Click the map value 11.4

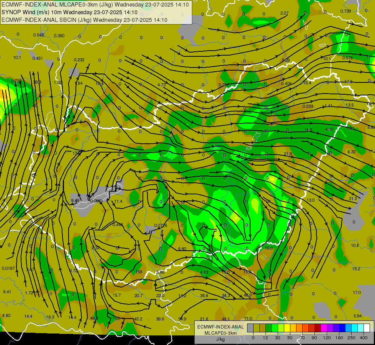pos(118,201)
